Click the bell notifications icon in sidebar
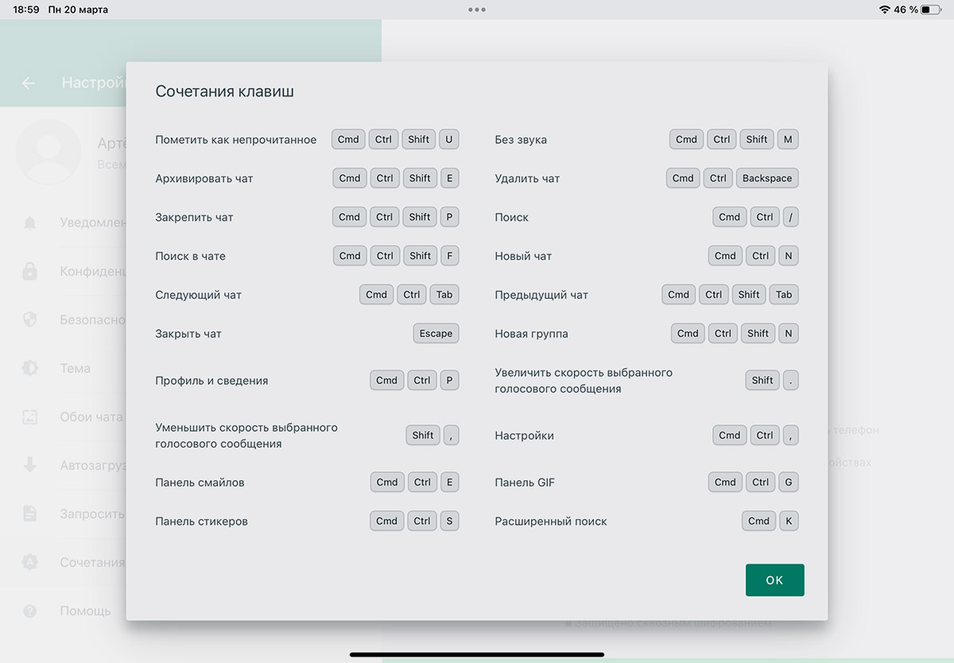Viewport: 954px width, 663px height. (x=30, y=223)
